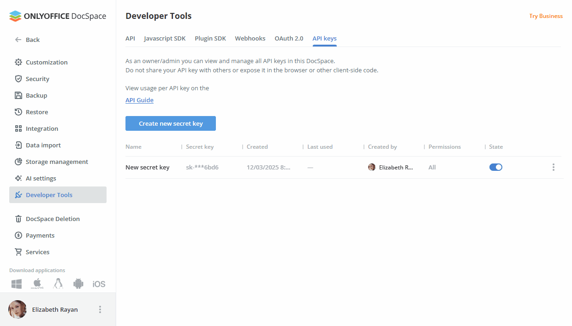572x326 pixels.
Task: Select the Security sidebar icon
Action: coord(37,79)
